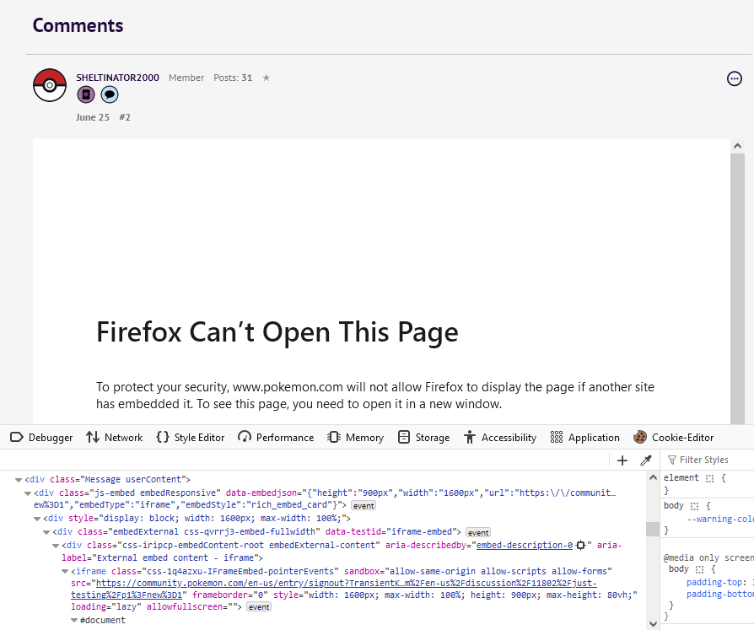Click the target icon beside embed-description-0
Viewport: 754px width, 630px height.
coord(581,545)
